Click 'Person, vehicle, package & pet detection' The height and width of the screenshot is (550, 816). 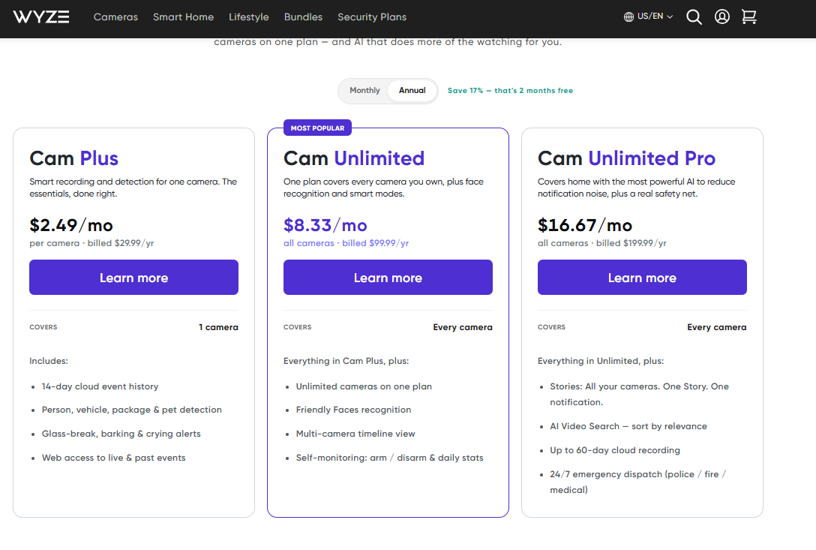tap(132, 410)
